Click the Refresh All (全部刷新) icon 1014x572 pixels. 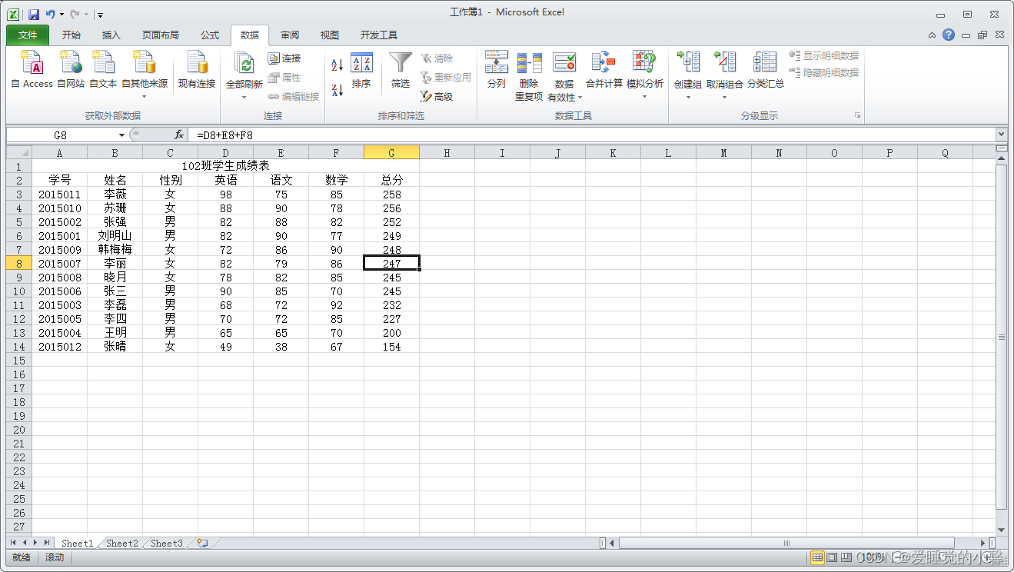tap(244, 65)
